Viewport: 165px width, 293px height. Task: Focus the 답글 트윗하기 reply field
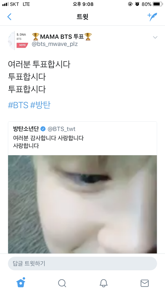[x=82, y=263]
